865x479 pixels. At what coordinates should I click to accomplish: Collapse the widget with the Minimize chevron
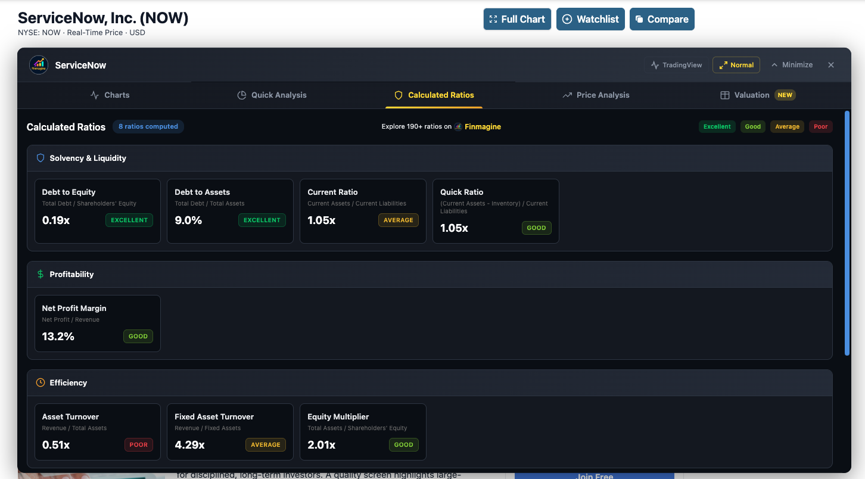(792, 64)
